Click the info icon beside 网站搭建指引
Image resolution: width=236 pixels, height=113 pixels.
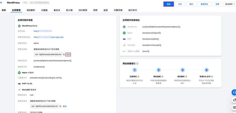pos(137,63)
